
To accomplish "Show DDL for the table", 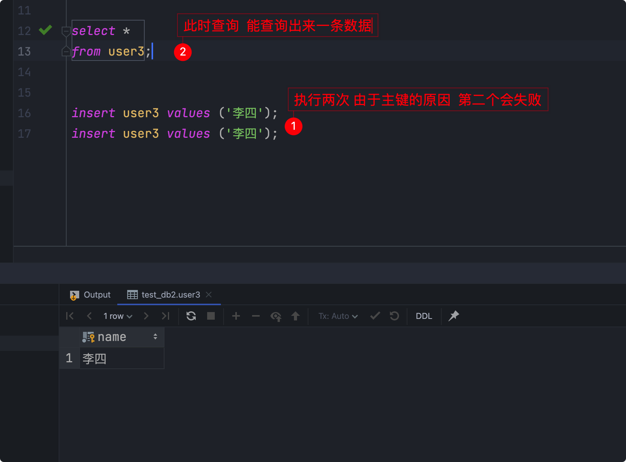I will [424, 316].
